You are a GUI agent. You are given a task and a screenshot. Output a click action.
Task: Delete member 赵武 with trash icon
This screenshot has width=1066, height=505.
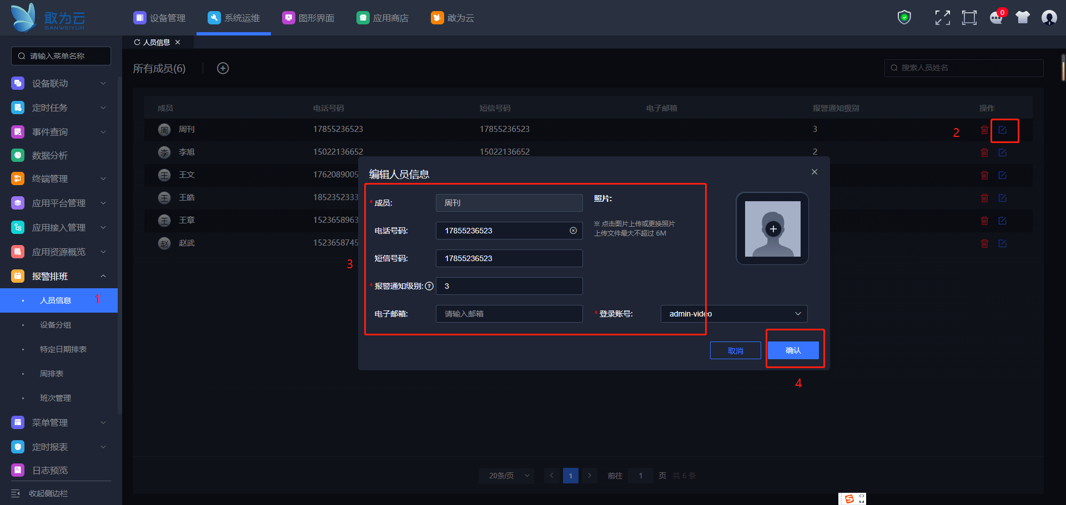click(x=984, y=243)
